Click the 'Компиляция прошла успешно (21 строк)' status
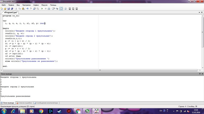The image size is (204, 114). coord(18,106)
